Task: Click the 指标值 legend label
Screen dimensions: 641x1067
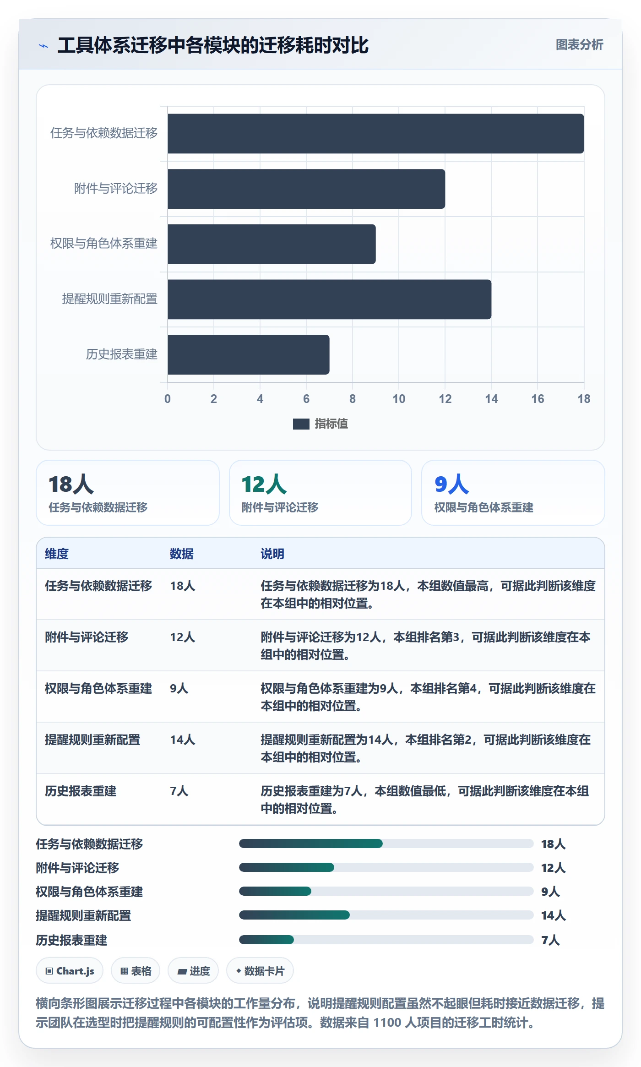Action: click(x=331, y=424)
